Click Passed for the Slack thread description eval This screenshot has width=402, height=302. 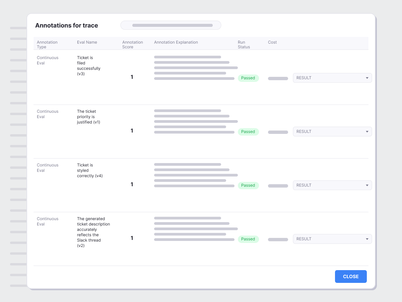(x=248, y=239)
